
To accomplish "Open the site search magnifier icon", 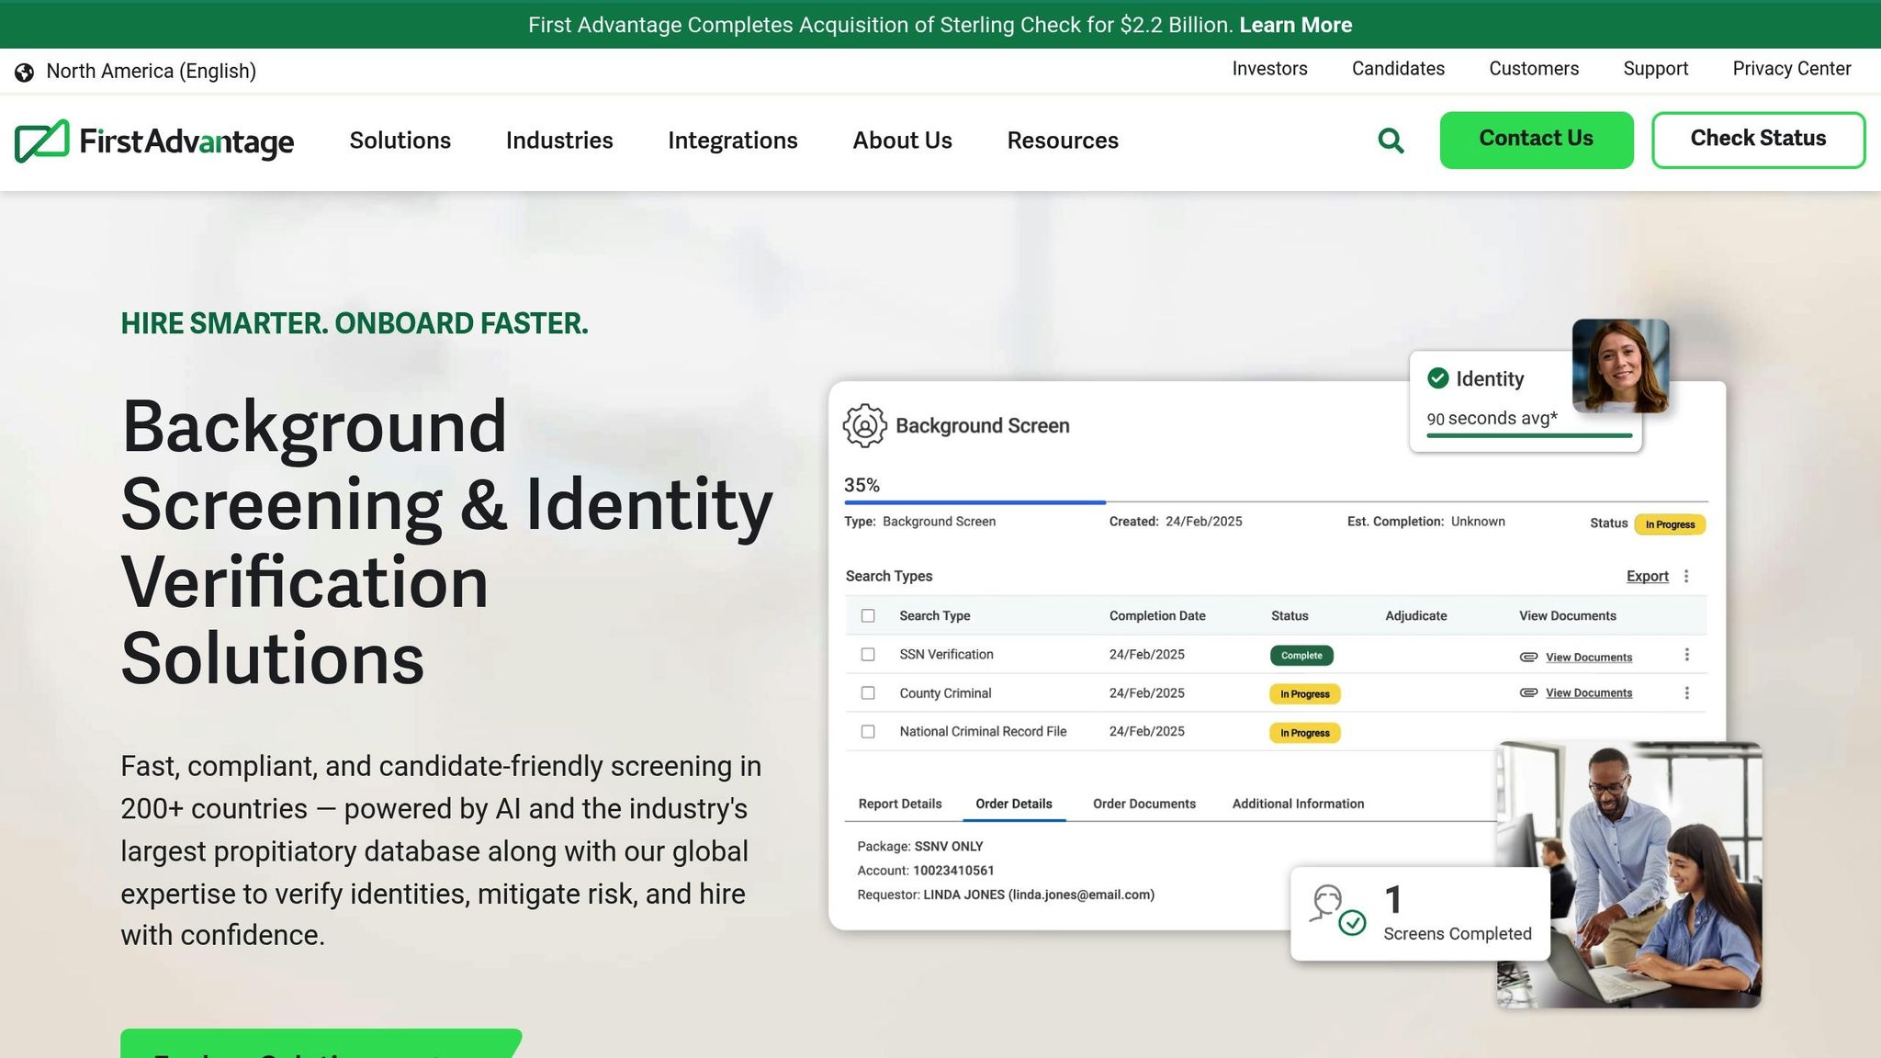I will (1391, 141).
